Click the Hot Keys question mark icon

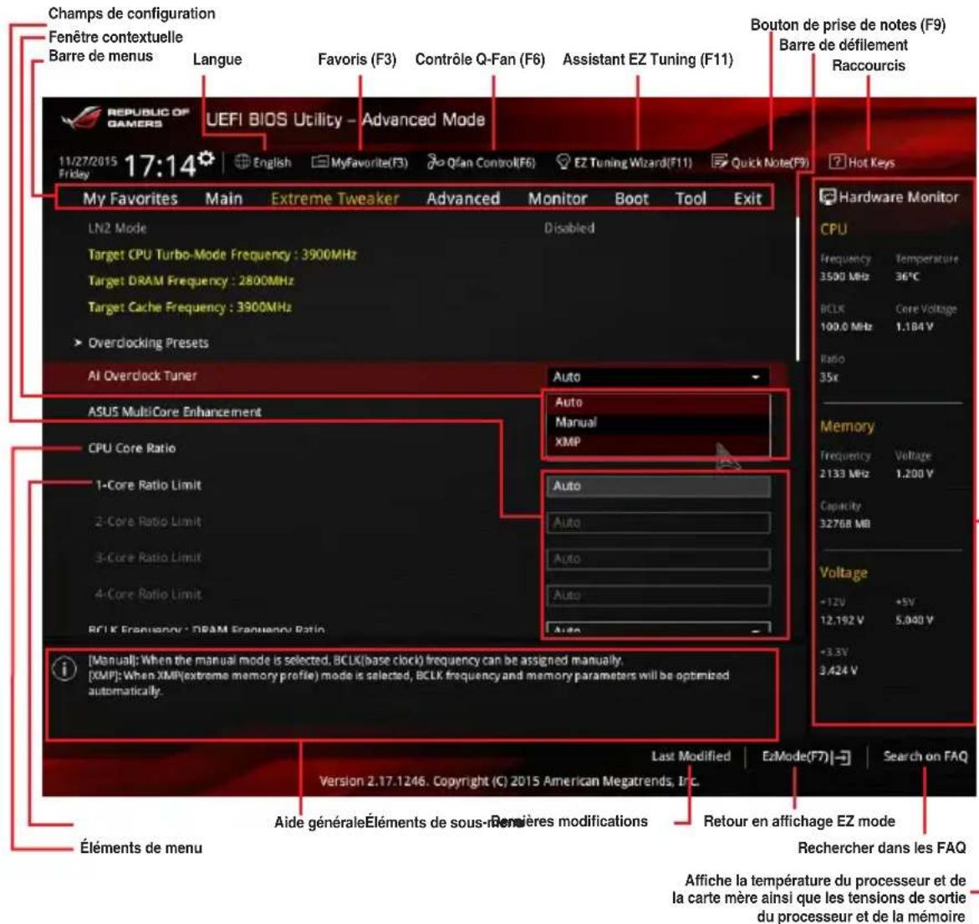(837, 162)
